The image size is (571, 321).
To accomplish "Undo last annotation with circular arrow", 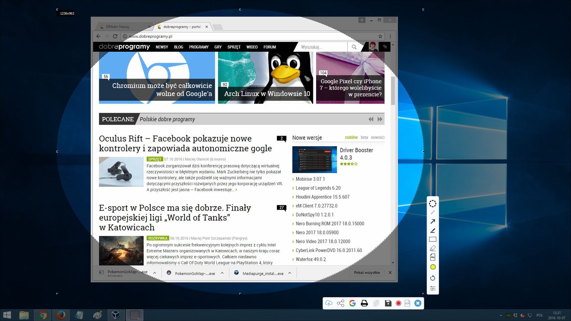I will (x=433, y=278).
